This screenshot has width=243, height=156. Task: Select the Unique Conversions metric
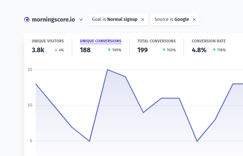pos(101,41)
